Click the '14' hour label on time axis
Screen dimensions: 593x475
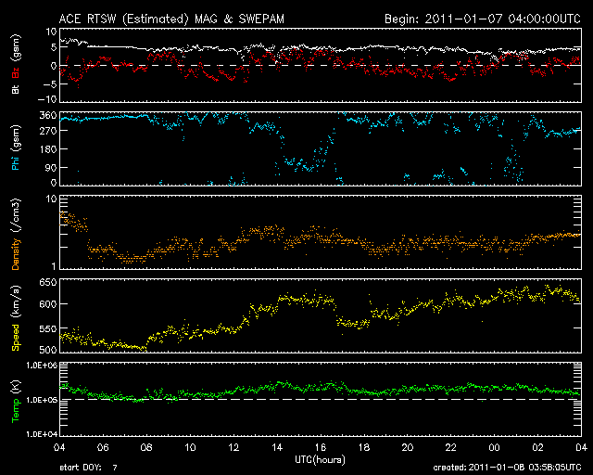[277, 448]
